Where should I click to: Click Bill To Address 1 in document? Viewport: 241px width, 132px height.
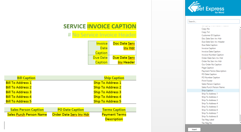tap(19, 83)
